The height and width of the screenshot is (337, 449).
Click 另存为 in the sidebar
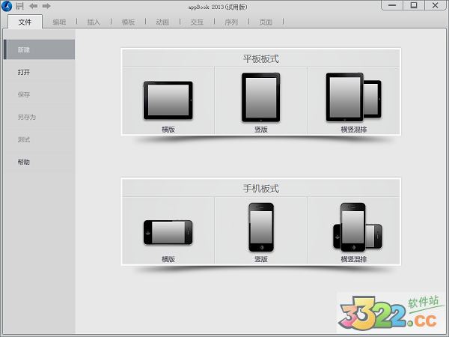coord(40,117)
